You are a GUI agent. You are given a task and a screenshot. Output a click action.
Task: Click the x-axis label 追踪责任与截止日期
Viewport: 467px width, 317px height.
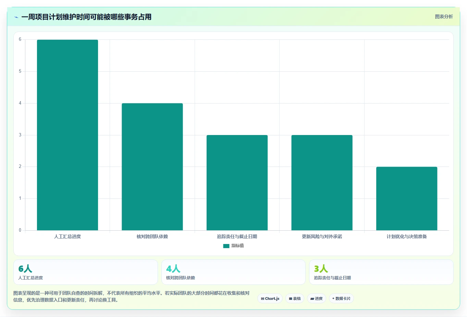pyautogui.click(x=237, y=236)
